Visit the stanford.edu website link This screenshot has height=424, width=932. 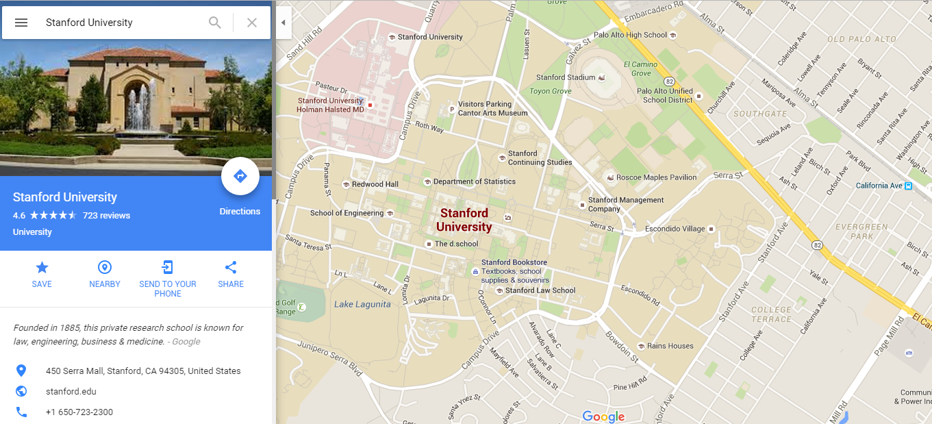point(71,392)
